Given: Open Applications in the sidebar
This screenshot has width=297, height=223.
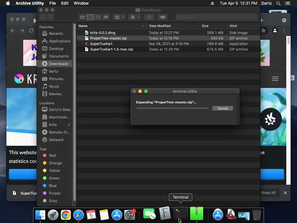Looking at the screenshot, I should pos(55,41).
